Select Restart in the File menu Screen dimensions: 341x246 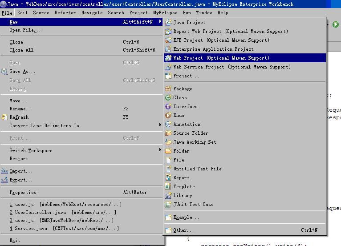tap(81, 159)
